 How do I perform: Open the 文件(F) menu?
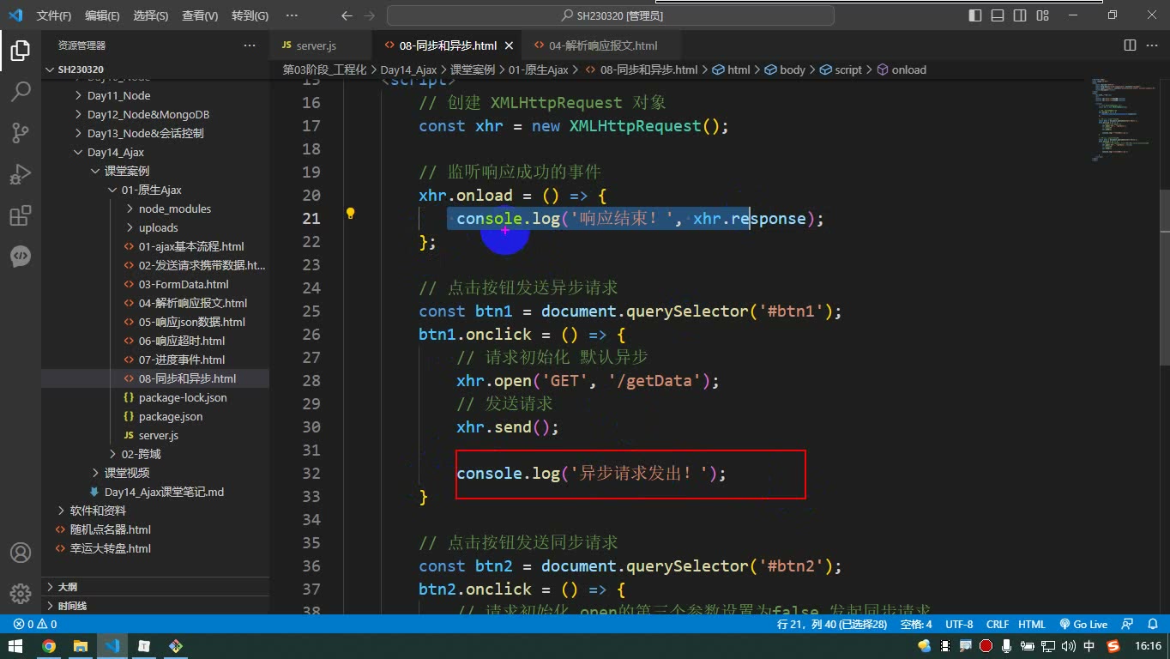[54, 15]
